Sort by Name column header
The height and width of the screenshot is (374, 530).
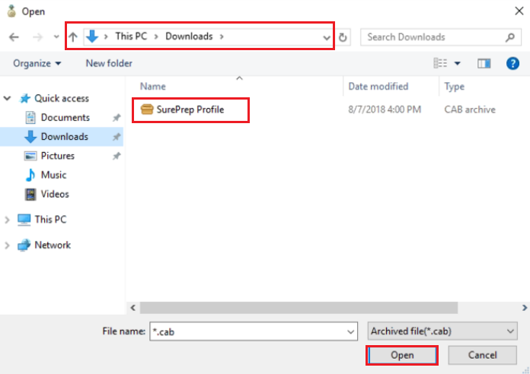point(153,87)
